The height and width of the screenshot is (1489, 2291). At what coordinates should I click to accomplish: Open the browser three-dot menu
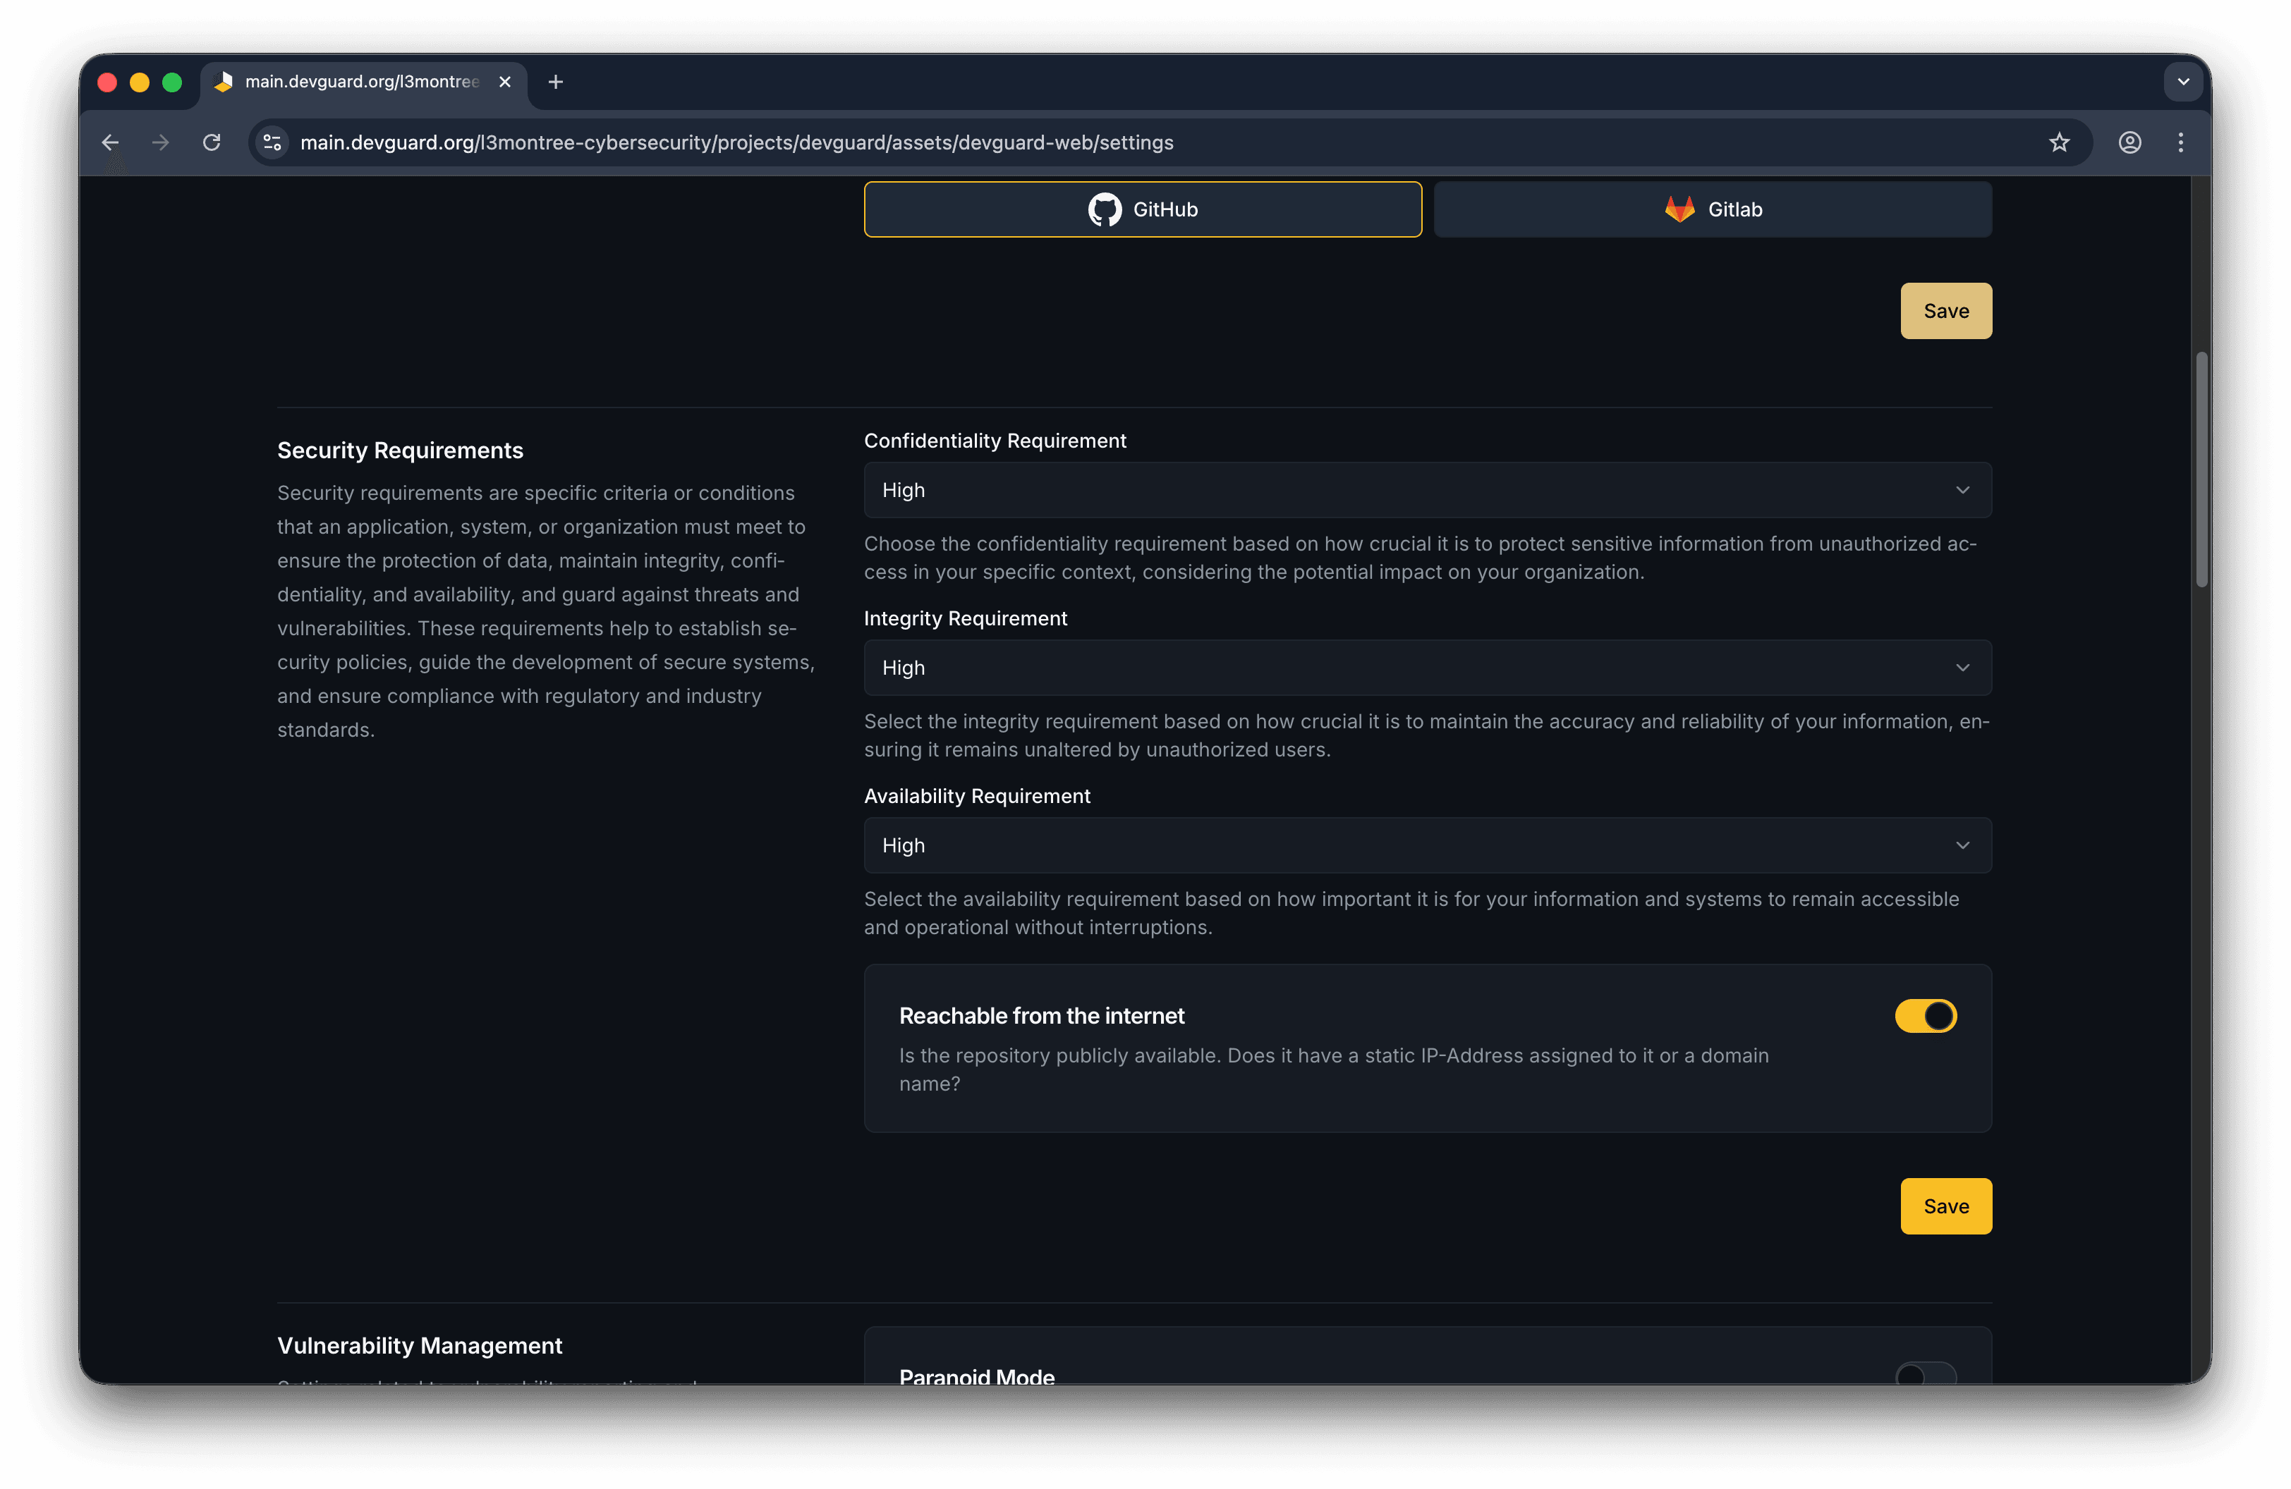point(2180,142)
